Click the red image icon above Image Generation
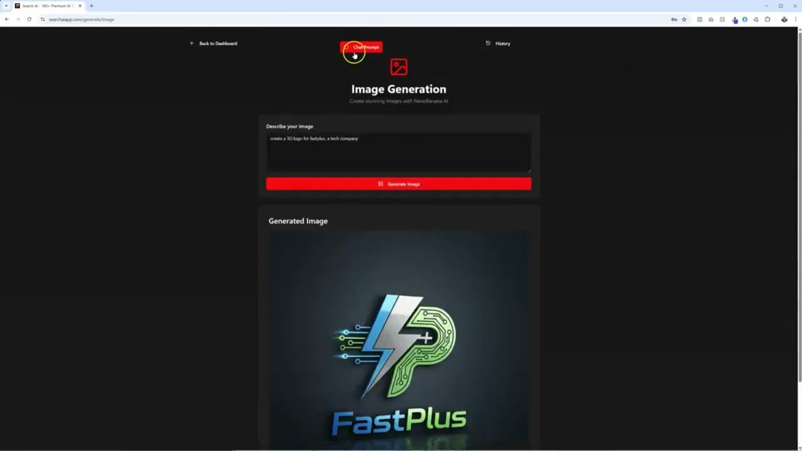This screenshot has width=802, height=451. coord(398,67)
